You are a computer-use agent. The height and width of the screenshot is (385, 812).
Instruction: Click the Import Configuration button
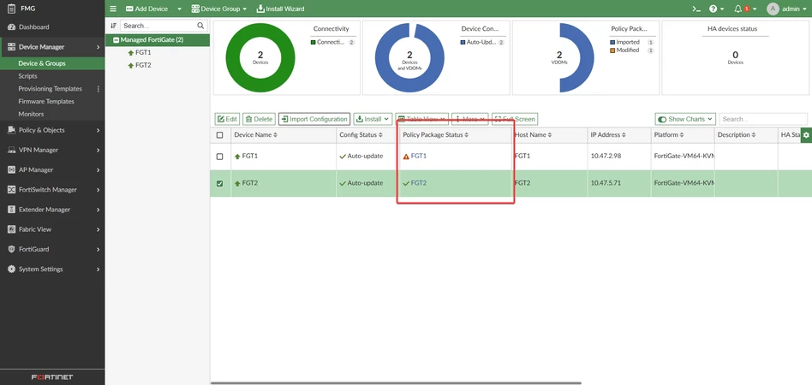314,119
